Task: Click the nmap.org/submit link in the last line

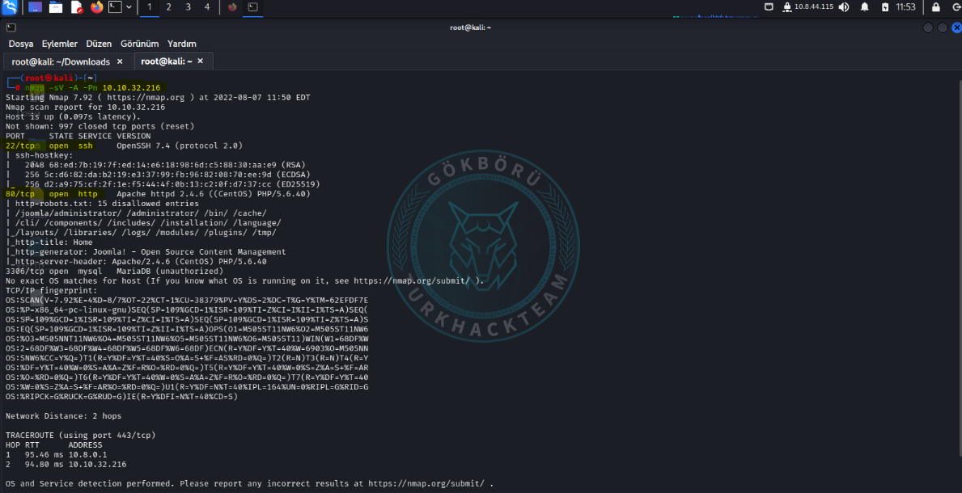Action: tap(426, 484)
